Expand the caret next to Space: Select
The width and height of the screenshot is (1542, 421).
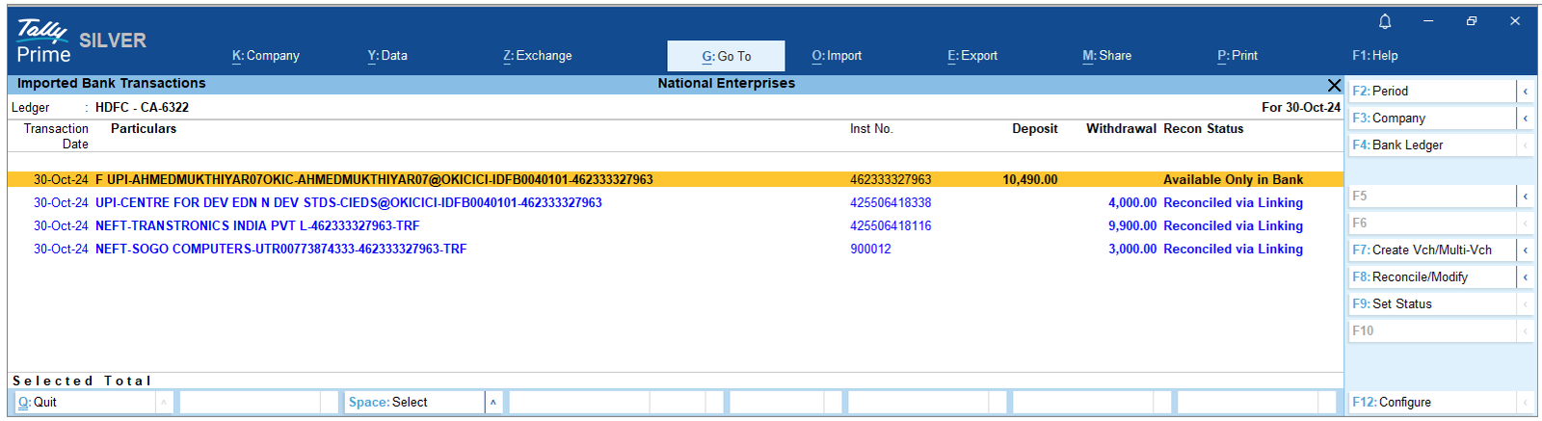(x=493, y=402)
